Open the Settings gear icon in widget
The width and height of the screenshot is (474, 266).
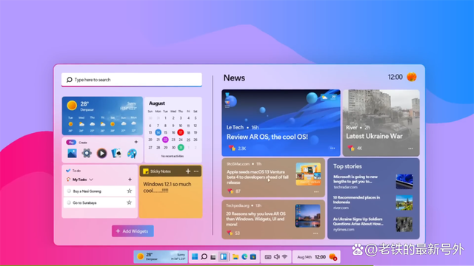pos(87,153)
